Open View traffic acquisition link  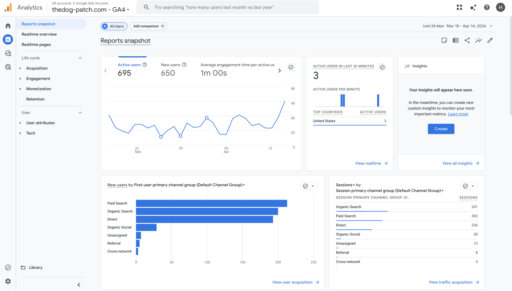(x=454, y=282)
